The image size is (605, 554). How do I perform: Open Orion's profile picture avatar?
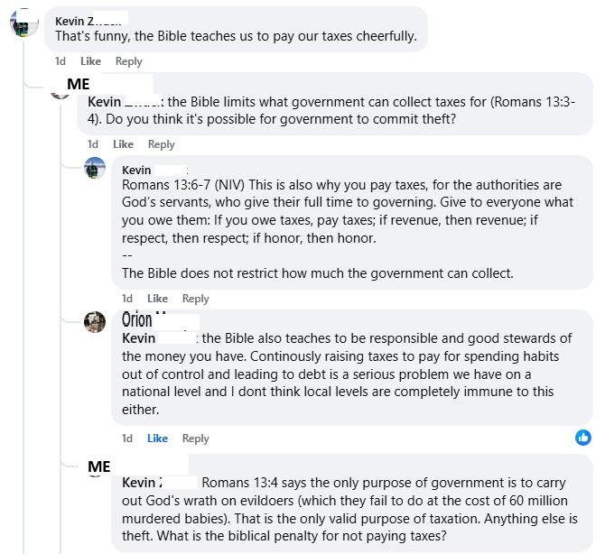pos(95,322)
